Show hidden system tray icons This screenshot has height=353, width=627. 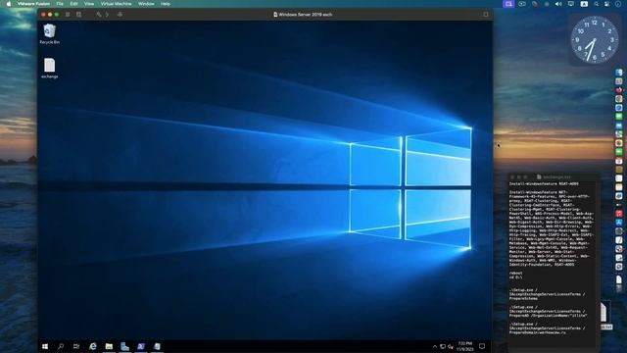(435, 346)
